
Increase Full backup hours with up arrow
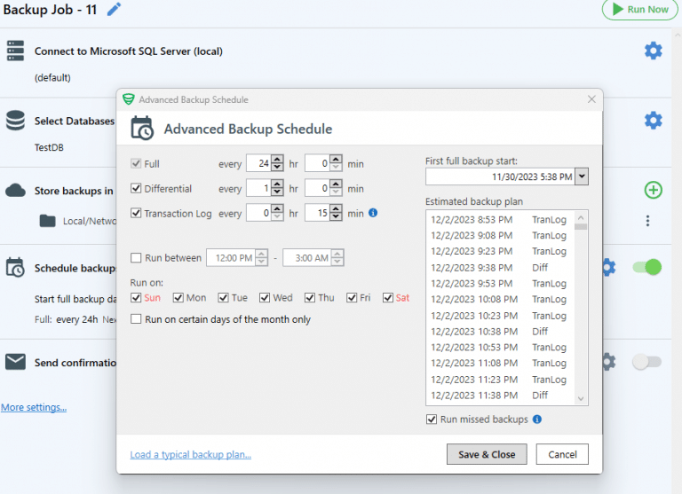[x=277, y=160]
